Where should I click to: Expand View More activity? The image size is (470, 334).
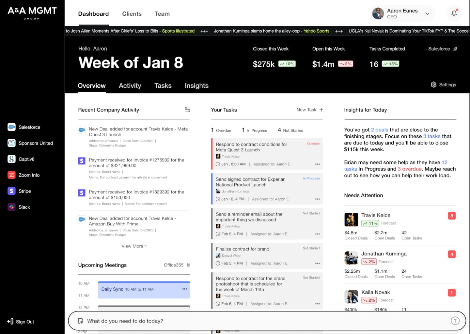134,246
